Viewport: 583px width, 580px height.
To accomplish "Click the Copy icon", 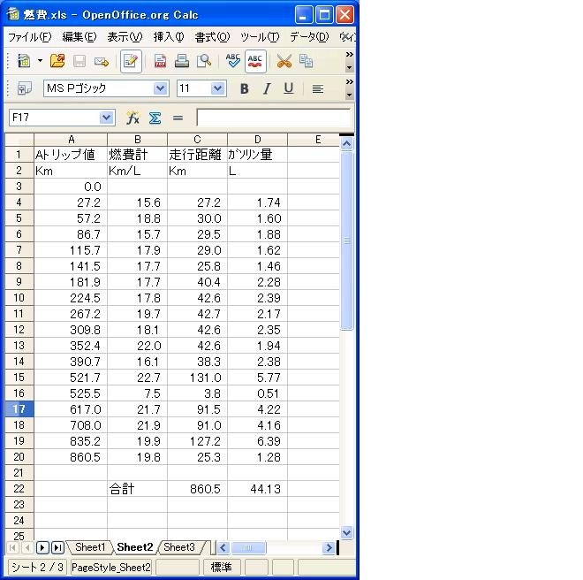I will coord(306,61).
